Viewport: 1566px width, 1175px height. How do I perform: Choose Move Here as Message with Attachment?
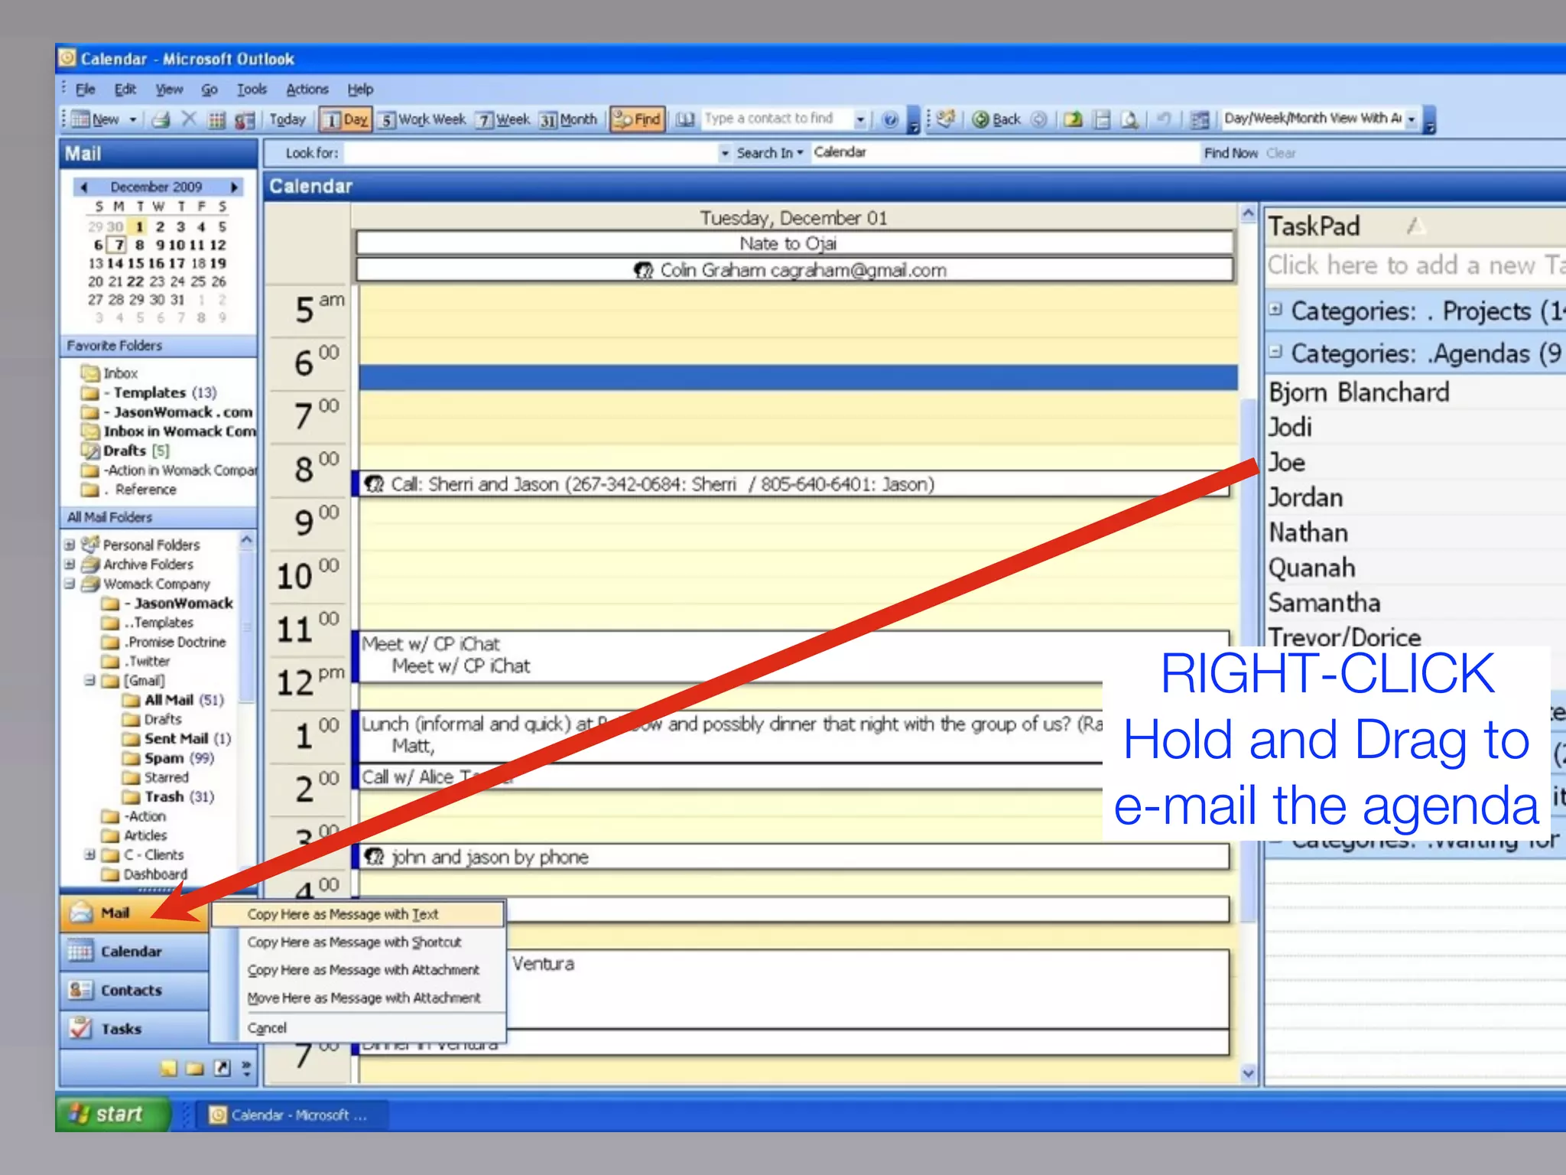tap(357, 998)
